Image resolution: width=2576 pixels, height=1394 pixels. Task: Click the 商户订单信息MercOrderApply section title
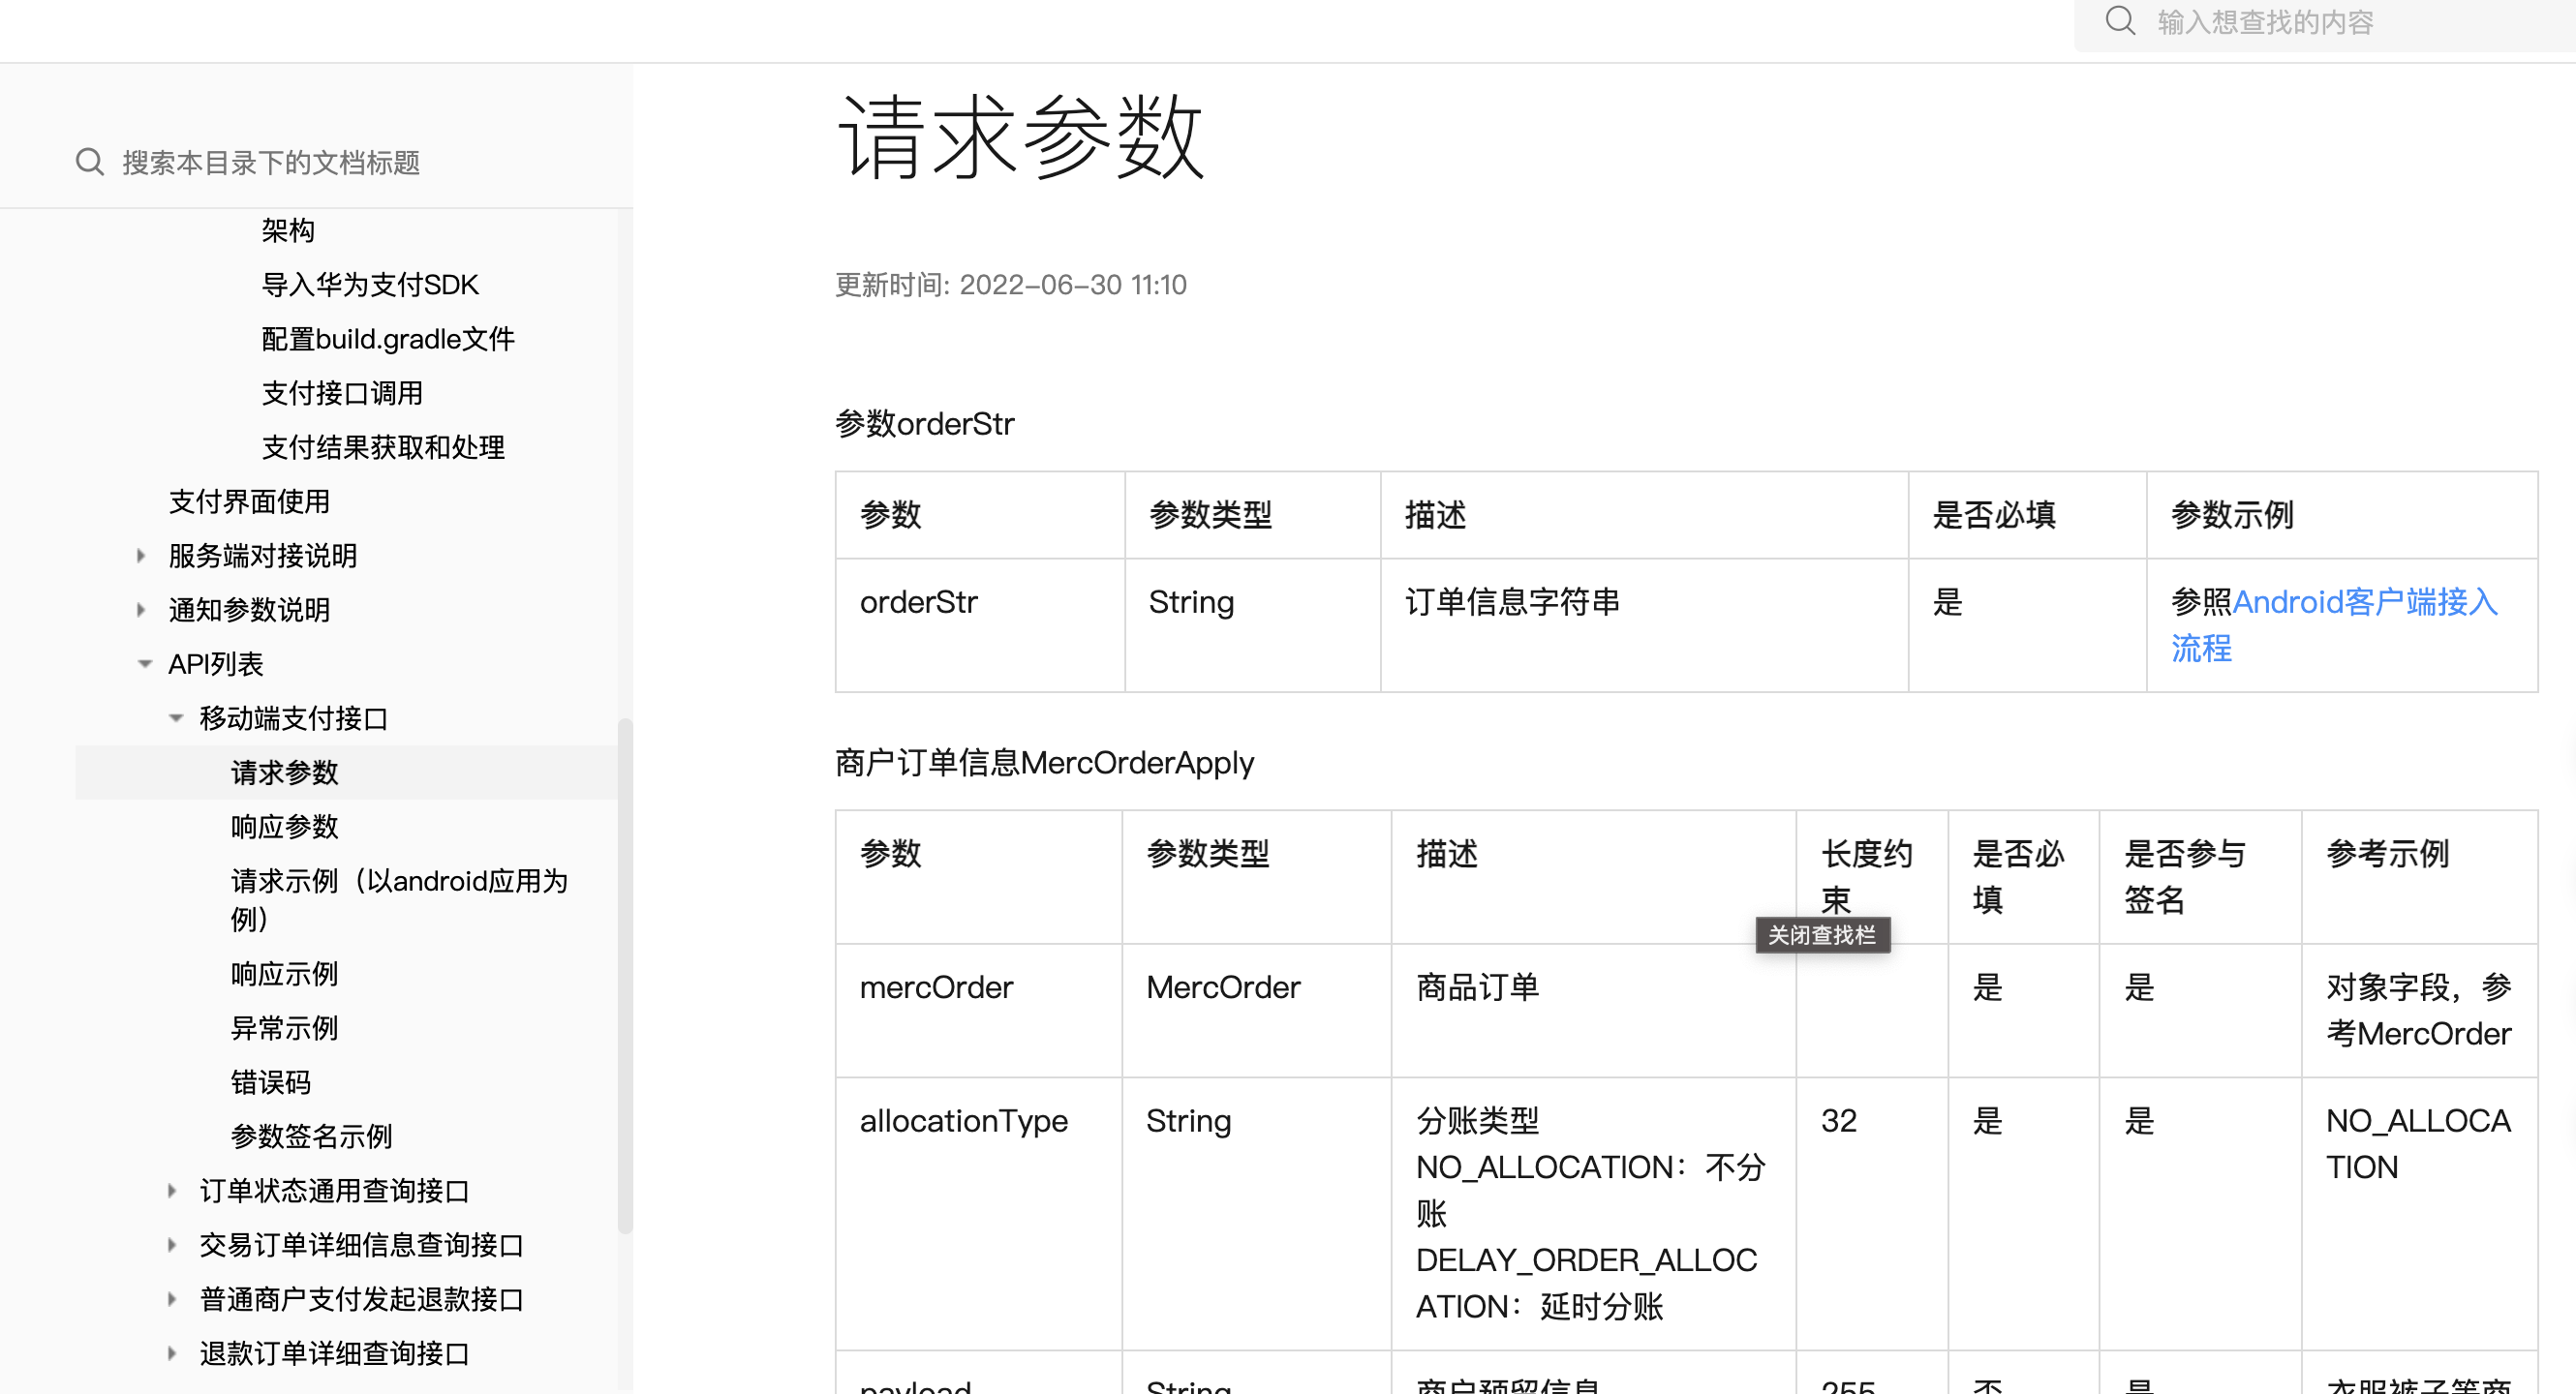(1044, 763)
